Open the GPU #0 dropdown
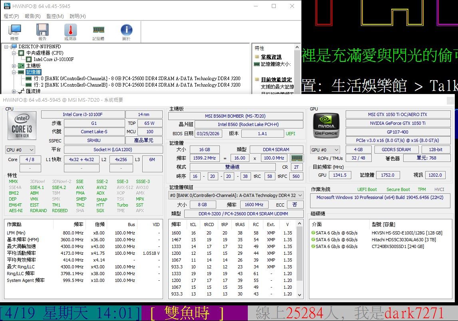This screenshot has width=458, height=321. pos(325,150)
